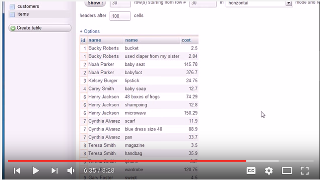Select cell 'wardrobe'
This screenshot has height=180, width=320.
[x=134, y=170]
